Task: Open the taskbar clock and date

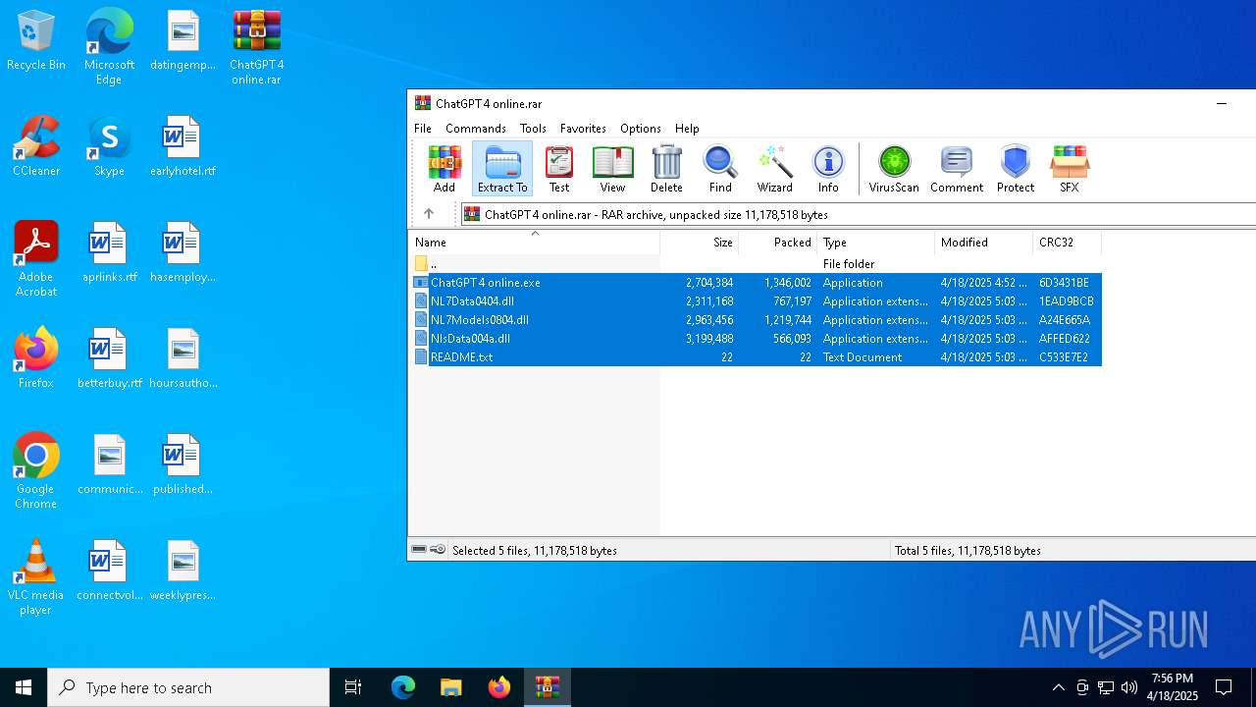Action: (x=1174, y=687)
